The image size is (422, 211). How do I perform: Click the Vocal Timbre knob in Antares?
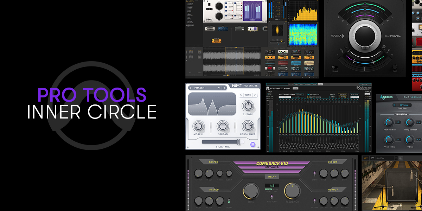(389, 140)
